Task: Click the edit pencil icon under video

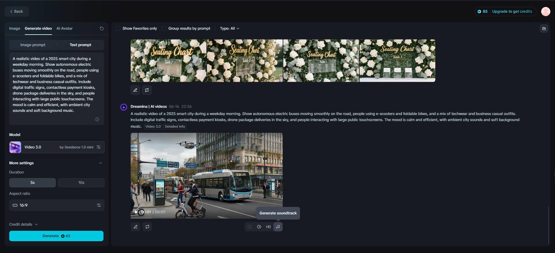Action: click(135, 227)
